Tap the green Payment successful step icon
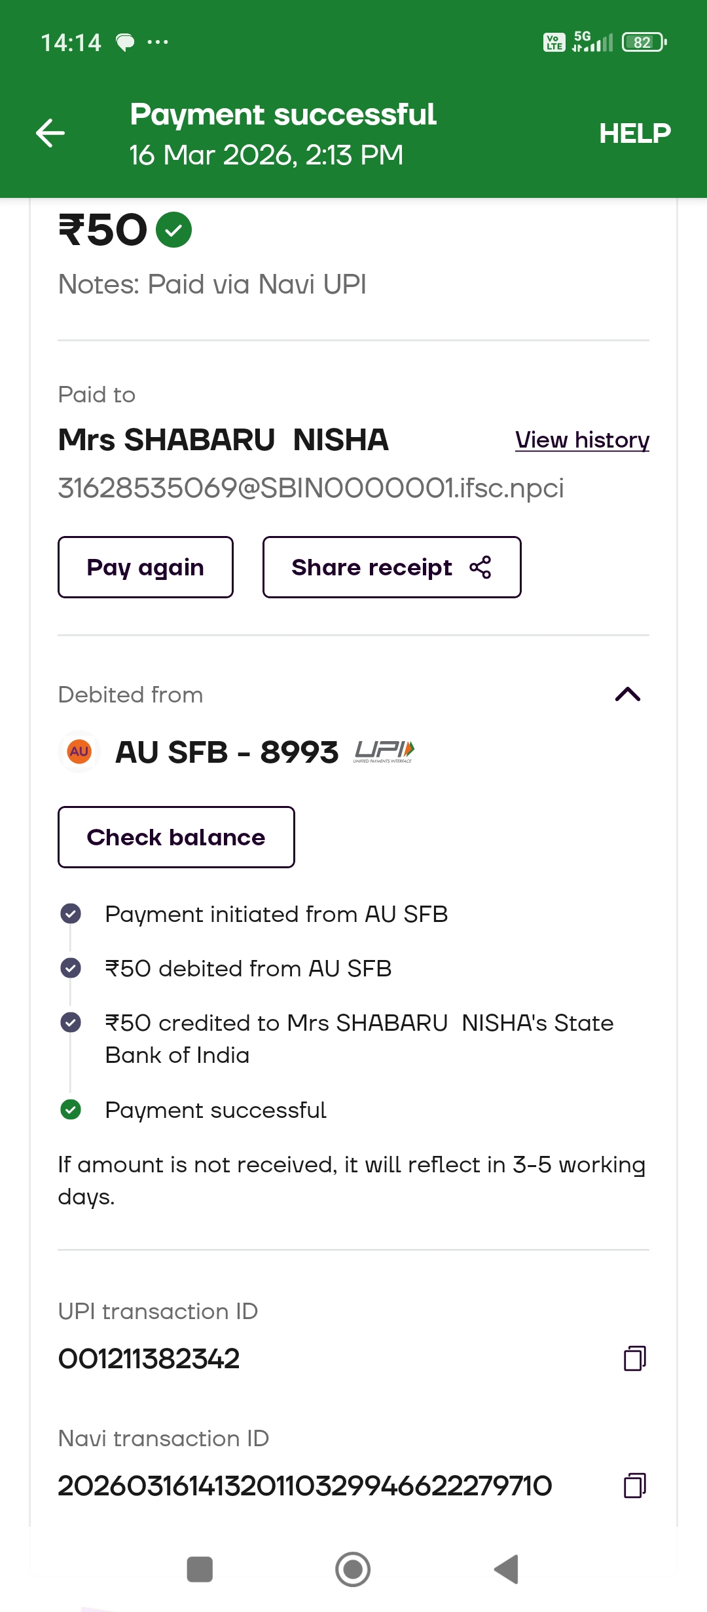707x1612 pixels. tap(71, 1109)
